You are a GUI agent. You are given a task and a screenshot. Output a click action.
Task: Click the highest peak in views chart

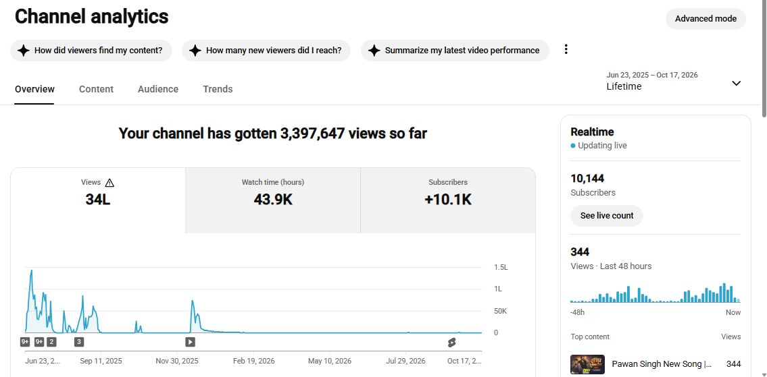(x=32, y=270)
